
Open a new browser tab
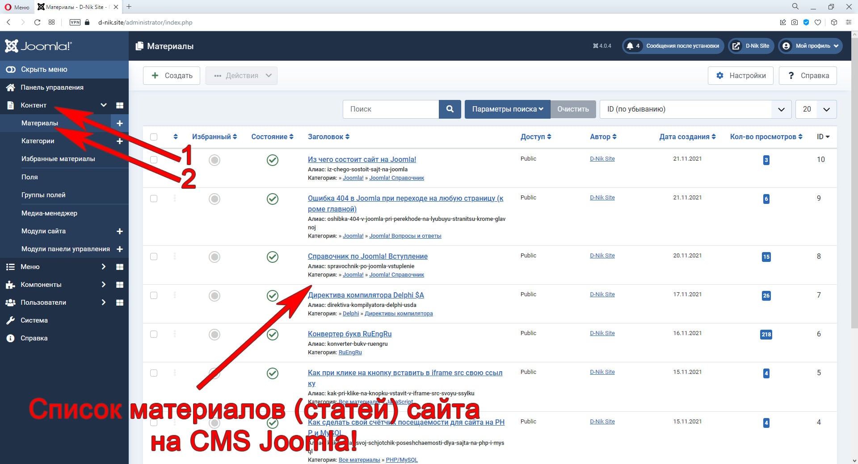pos(129,7)
